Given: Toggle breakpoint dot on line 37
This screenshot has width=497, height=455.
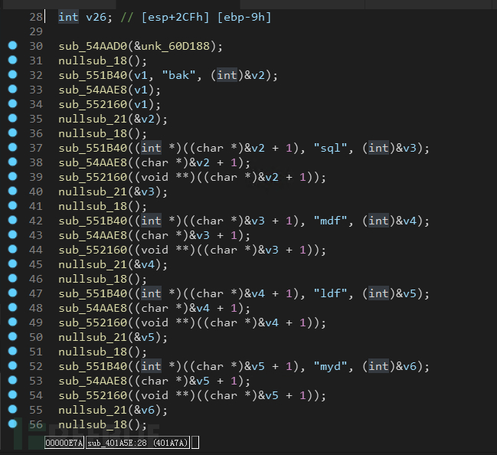Looking at the screenshot, I should coord(12,147).
